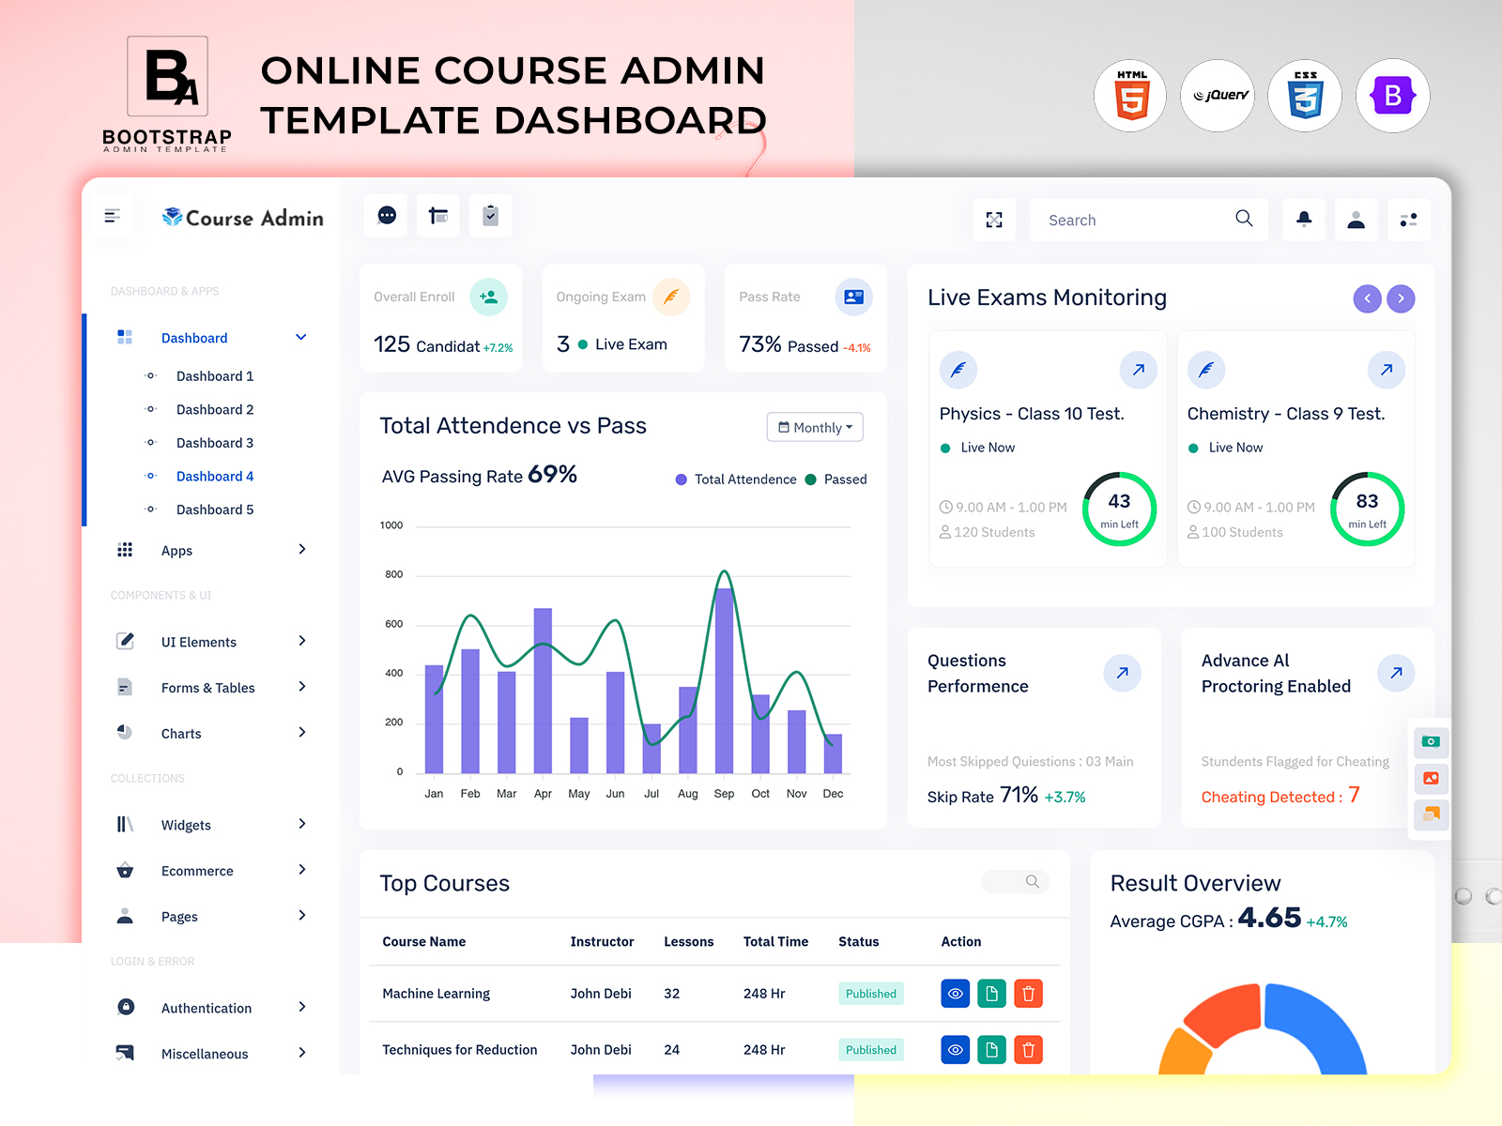Expand the Widgets sidebar menu
This screenshot has height=1126, width=1502.
pyautogui.click(x=211, y=825)
